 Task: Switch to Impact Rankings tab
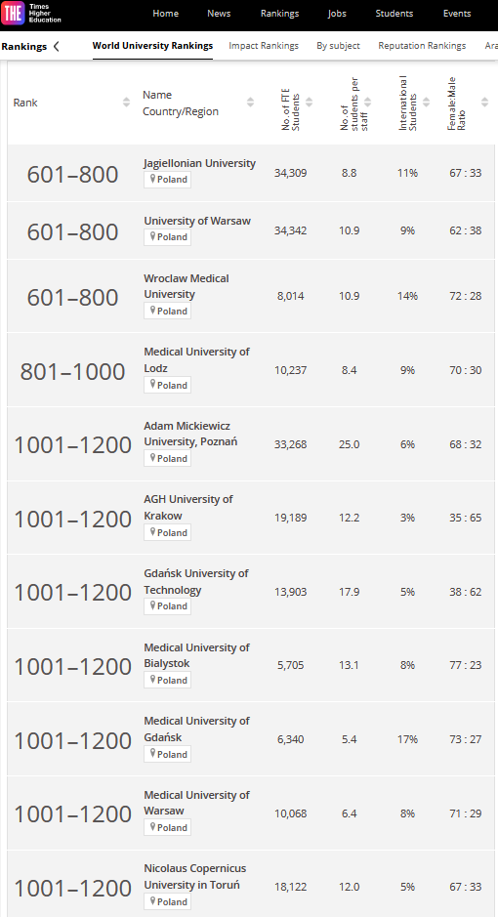point(264,46)
